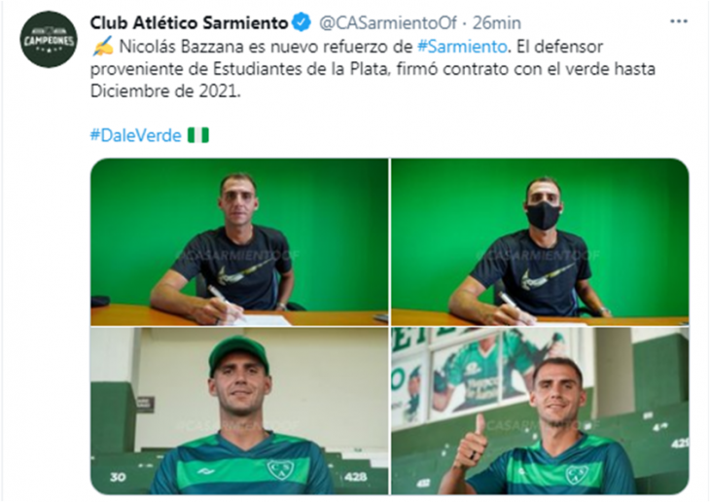The height and width of the screenshot is (502, 710).
Task: Open the 26min tweet timestamp
Action: (497, 22)
